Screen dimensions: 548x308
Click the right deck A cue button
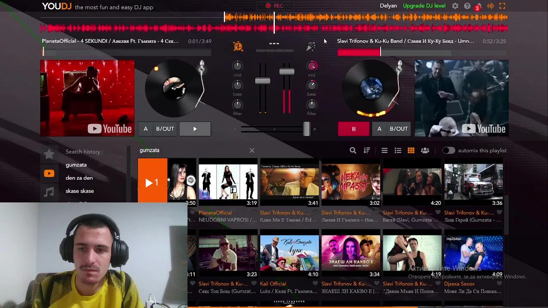(x=379, y=129)
